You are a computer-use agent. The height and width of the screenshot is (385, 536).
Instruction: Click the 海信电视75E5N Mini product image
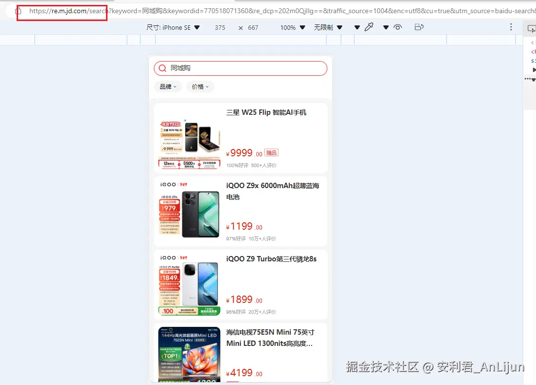[x=190, y=354]
